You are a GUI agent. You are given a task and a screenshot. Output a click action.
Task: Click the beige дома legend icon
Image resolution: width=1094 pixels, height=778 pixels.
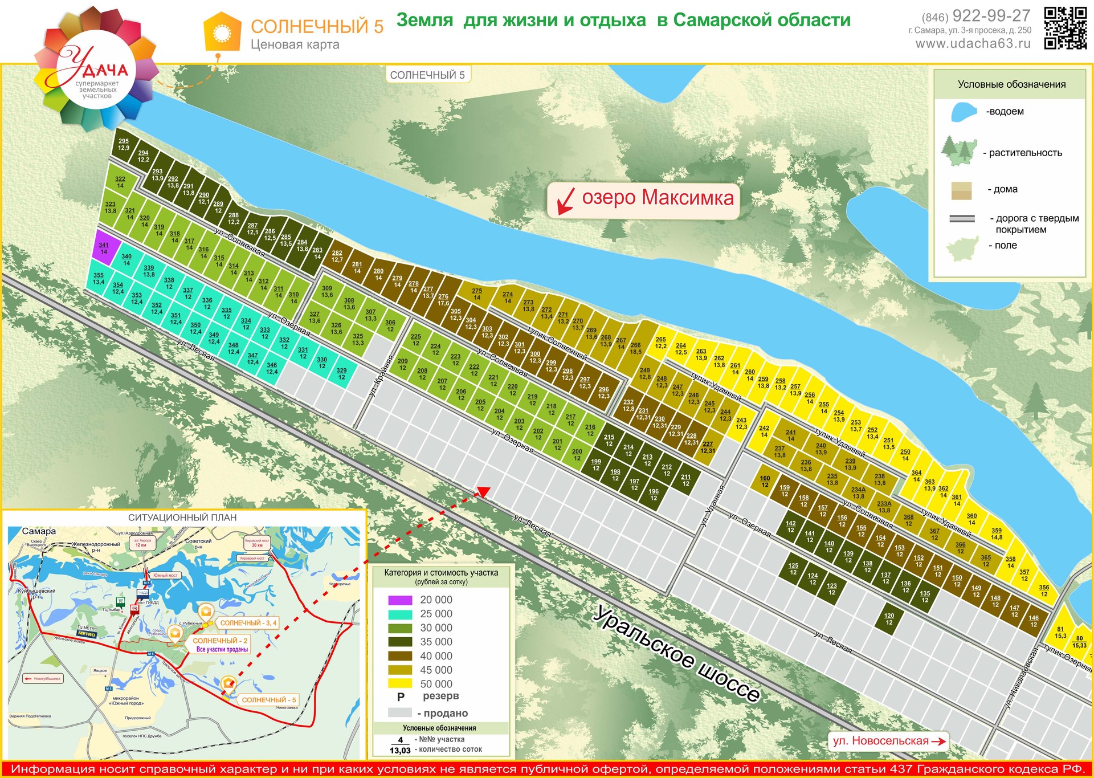click(961, 190)
